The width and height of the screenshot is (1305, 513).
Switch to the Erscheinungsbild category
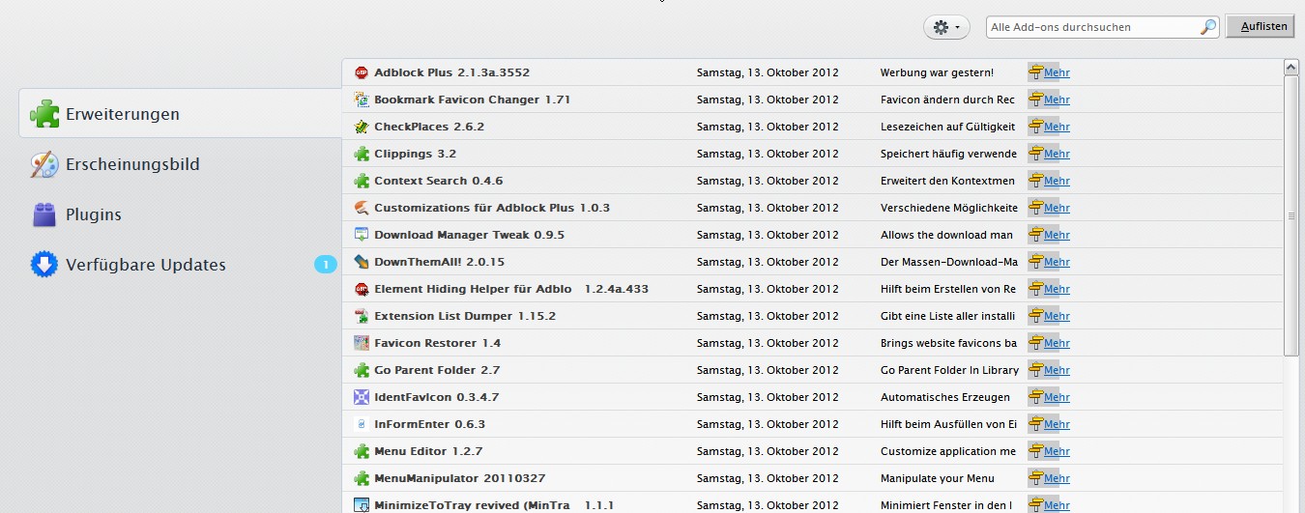181,164
